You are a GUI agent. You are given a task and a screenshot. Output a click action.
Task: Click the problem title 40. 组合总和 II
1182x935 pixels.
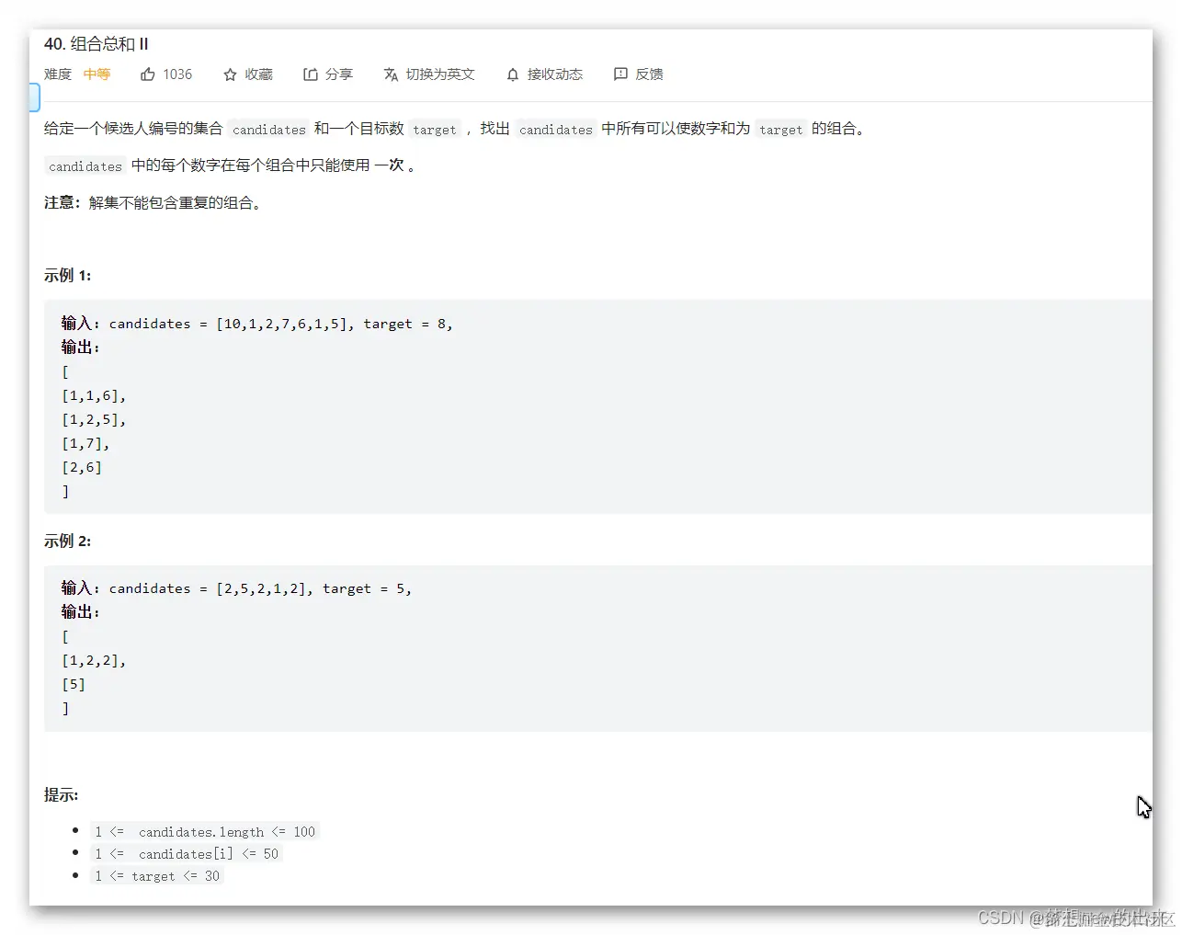pos(97,43)
